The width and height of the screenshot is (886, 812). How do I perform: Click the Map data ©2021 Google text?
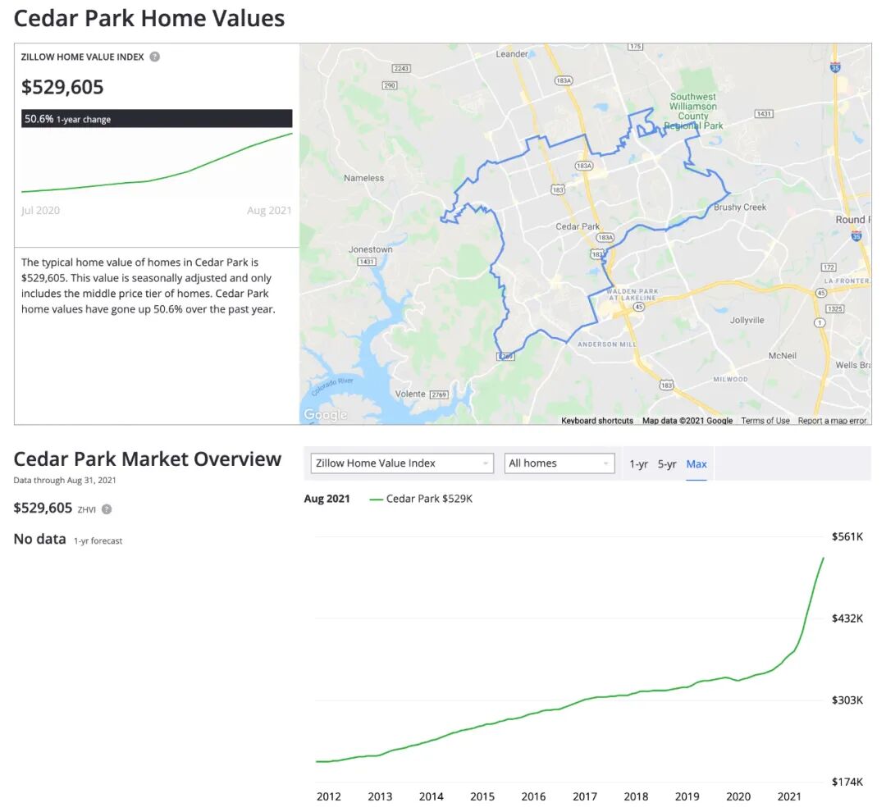point(687,421)
